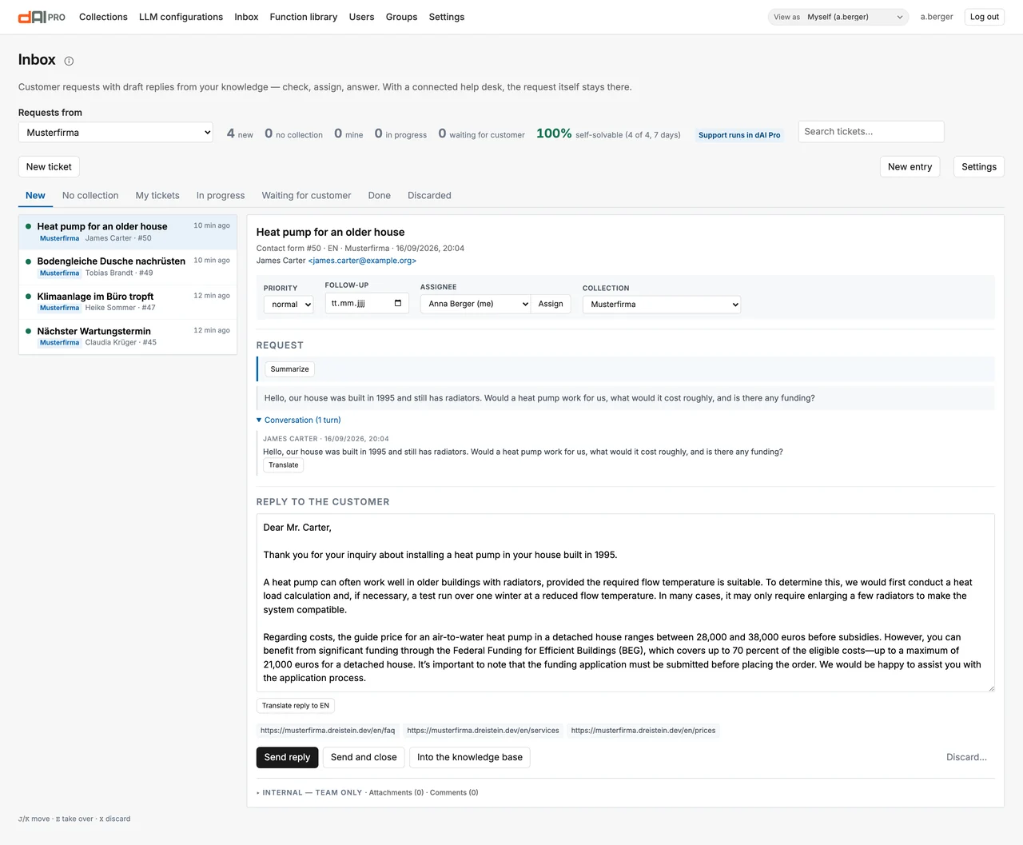Open inbox Settings button near New entry

tap(979, 167)
